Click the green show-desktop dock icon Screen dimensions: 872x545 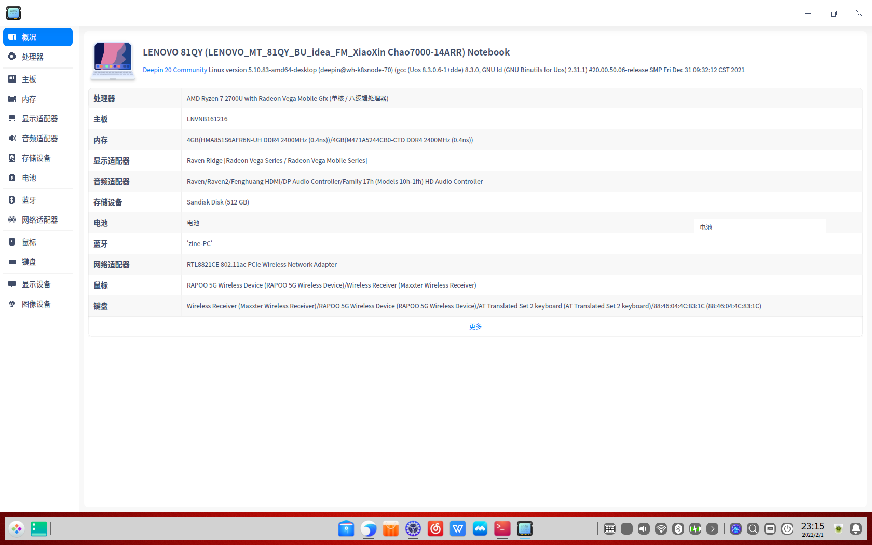click(39, 529)
